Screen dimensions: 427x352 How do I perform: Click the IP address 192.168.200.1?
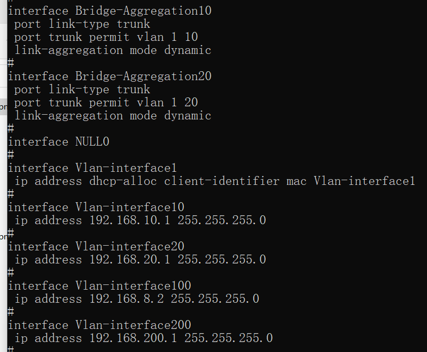(x=133, y=338)
